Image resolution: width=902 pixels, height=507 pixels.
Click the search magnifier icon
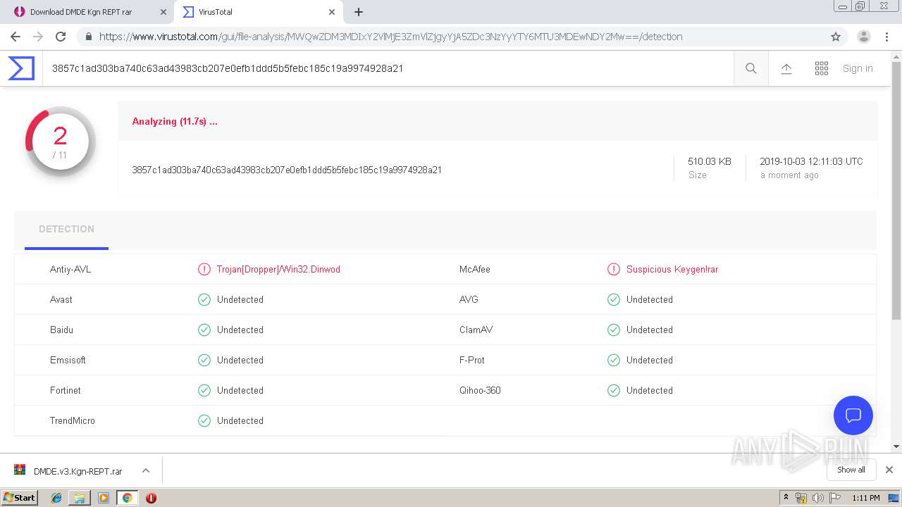point(751,68)
